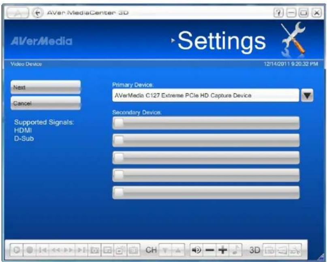This screenshot has width=327, height=262.
Task: Click the fast-forward control
Action: point(68,250)
